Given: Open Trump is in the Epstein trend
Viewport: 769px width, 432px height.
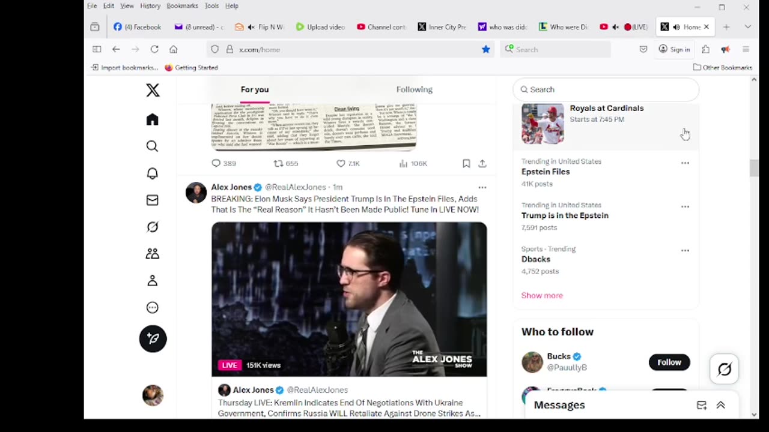Looking at the screenshot, I should click(x=565, y=215).
